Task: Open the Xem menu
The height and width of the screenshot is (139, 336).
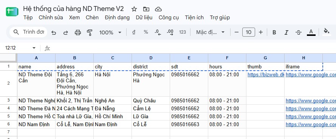Action: (74, 17)
